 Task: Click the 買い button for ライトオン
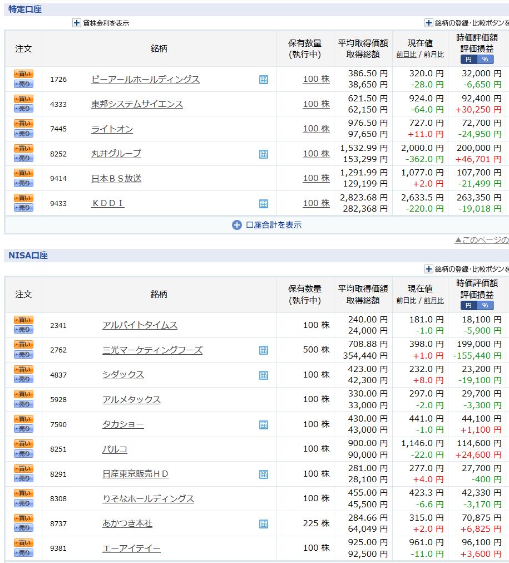coord(24,124)
